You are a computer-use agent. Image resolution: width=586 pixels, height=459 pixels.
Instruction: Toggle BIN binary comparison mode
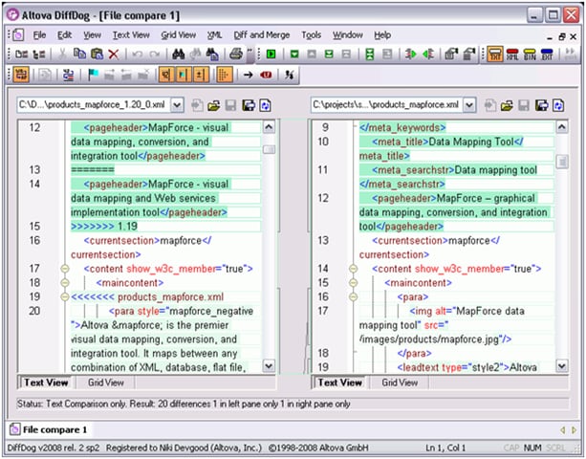click(x=530, y=55)
